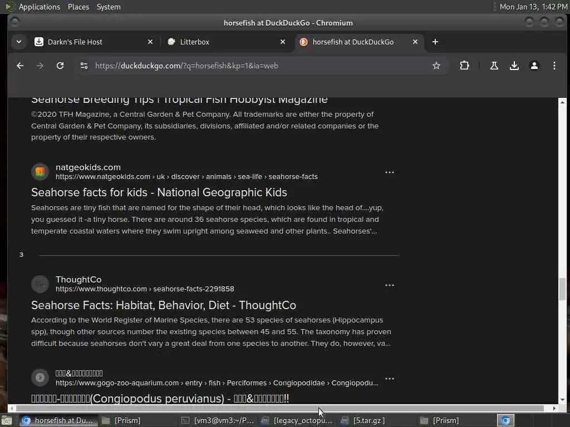Image resolution: width=570 pixels, height=427 pixels.
Task: Open more options for ThoughtCo result
Action: [389, 285]
